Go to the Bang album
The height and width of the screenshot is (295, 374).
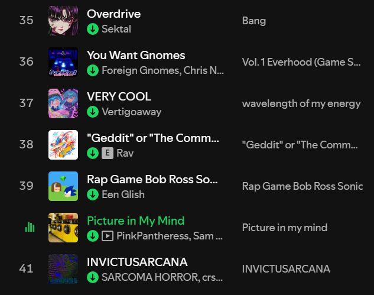click(254, 21)
